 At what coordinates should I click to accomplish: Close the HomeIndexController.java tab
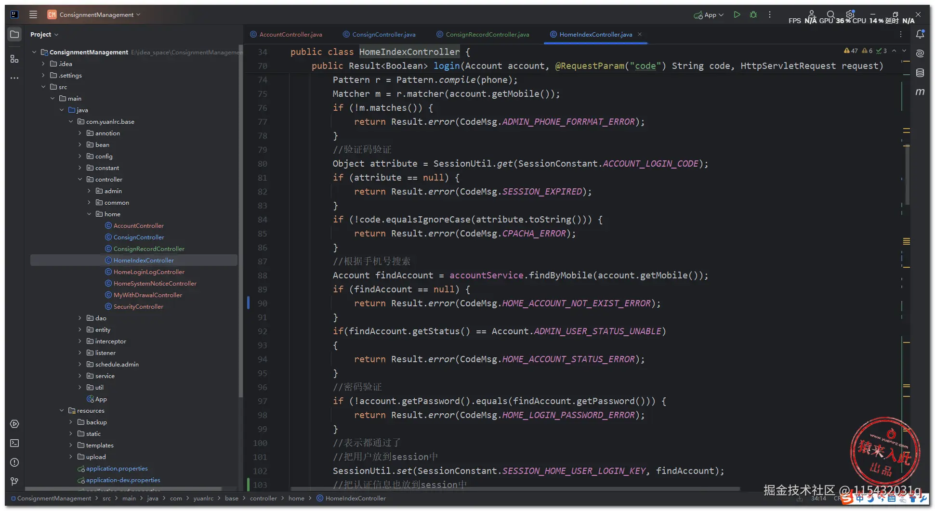[640, 34]
